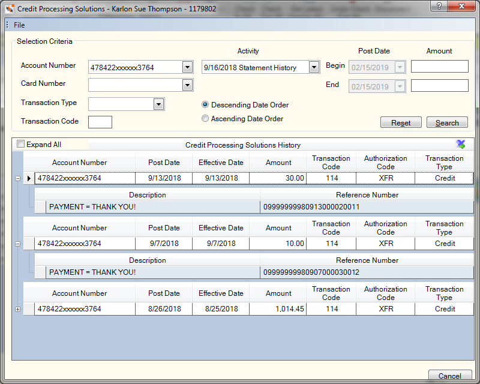This screenshot has width=480, height=384.
Task: Collapse the 9/13/2018 transaction row
Action: pos(18,178)
